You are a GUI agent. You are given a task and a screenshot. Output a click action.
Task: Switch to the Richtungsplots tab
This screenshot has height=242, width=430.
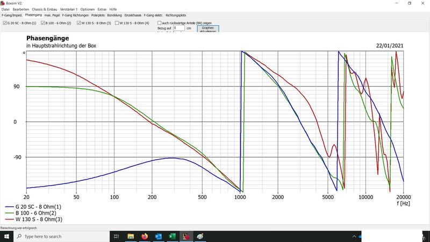176,16
